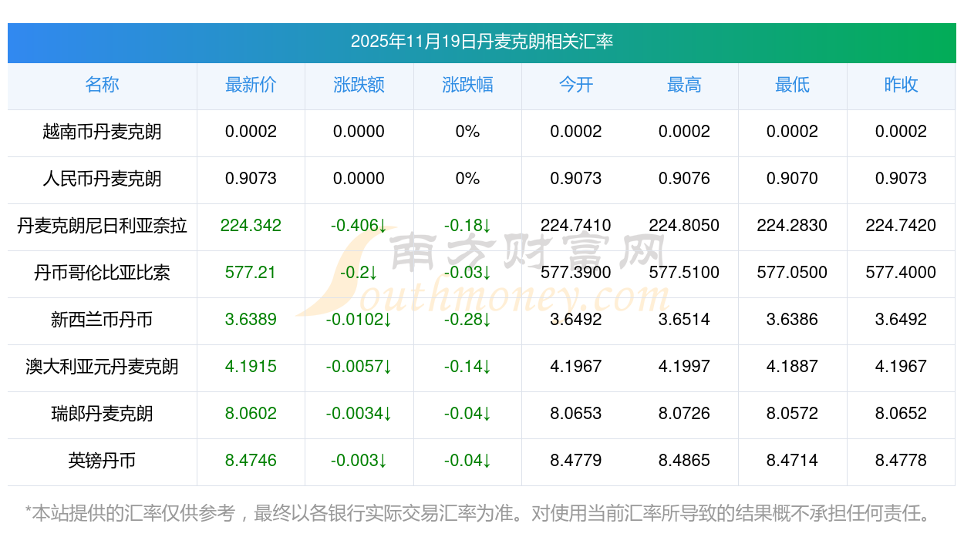The image size is (964, 537).
Task: Select the 昨收 column header
Action: pyautogui.click(x=901, y=85)
